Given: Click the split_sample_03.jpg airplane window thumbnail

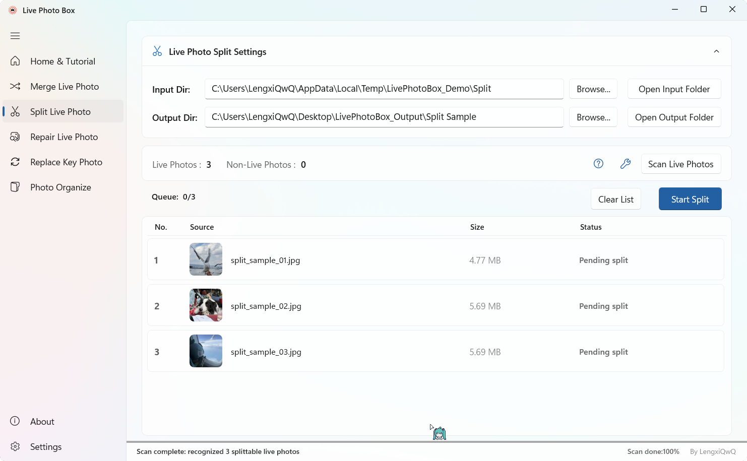Looking at the screenshot, I should coord(206,351).
